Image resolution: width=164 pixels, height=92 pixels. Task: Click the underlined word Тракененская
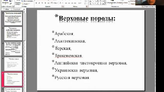(68, 56)
